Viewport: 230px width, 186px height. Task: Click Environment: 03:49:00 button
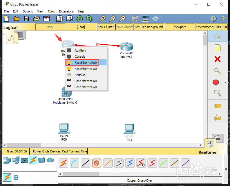[211, 27]
